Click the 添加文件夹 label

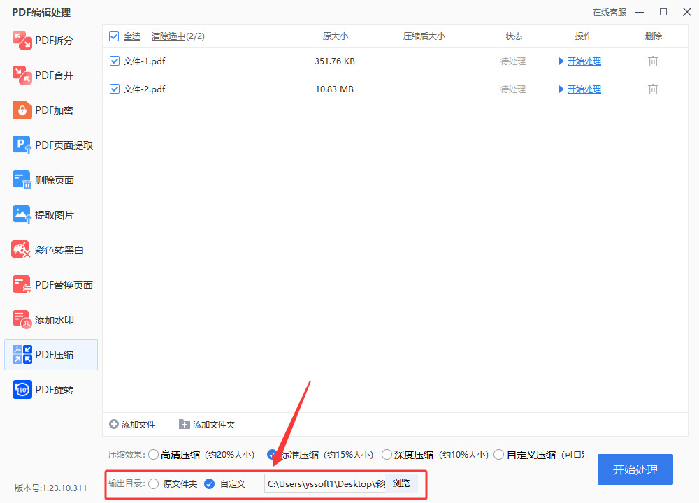213,425
